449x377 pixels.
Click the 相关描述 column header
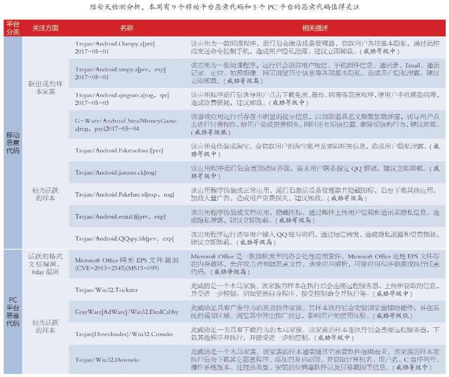[315, 28]
